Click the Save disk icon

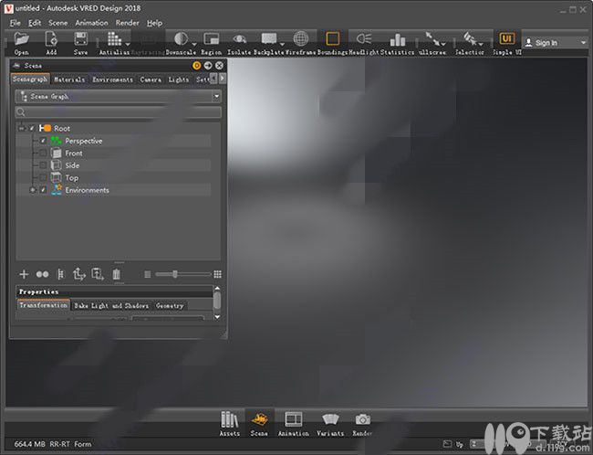[80, 39]
